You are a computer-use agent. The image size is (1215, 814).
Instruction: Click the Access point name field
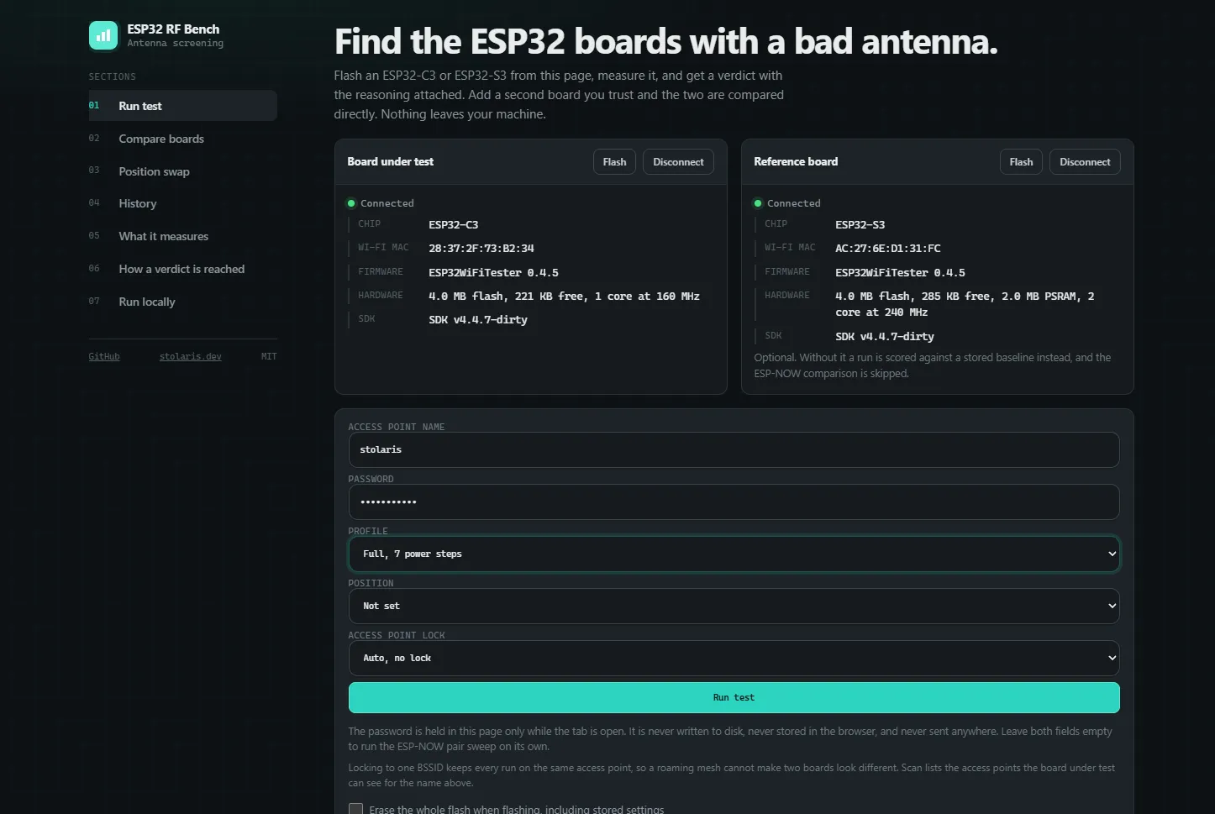coord(734,449)
